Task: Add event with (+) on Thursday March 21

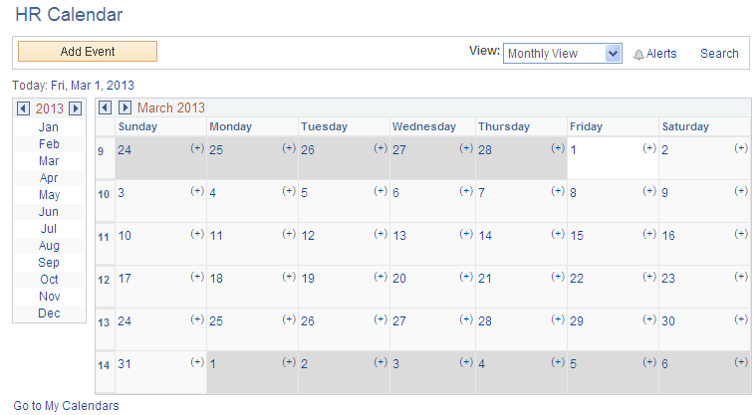Action: (x=558, y=277)
